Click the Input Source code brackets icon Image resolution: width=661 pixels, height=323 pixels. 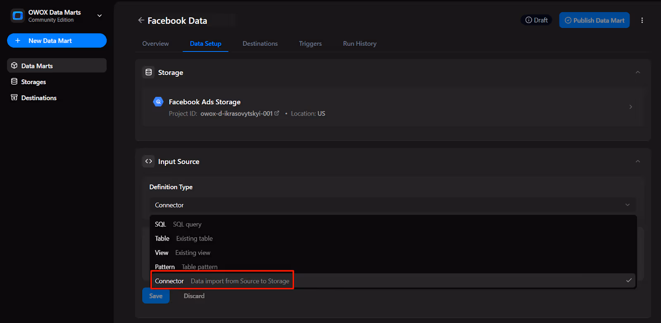[x=149, y=161]
